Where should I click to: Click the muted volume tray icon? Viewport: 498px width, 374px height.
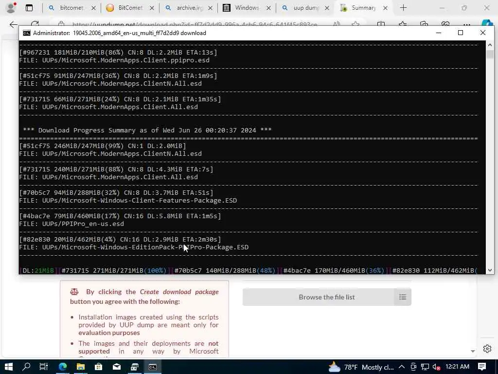[x=436, y=367]
